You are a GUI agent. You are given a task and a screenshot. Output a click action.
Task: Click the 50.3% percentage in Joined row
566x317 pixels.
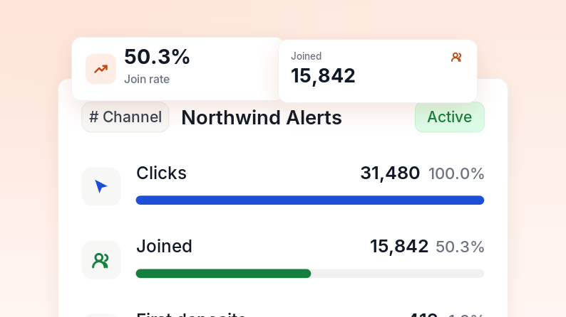(x=460, y=247)
